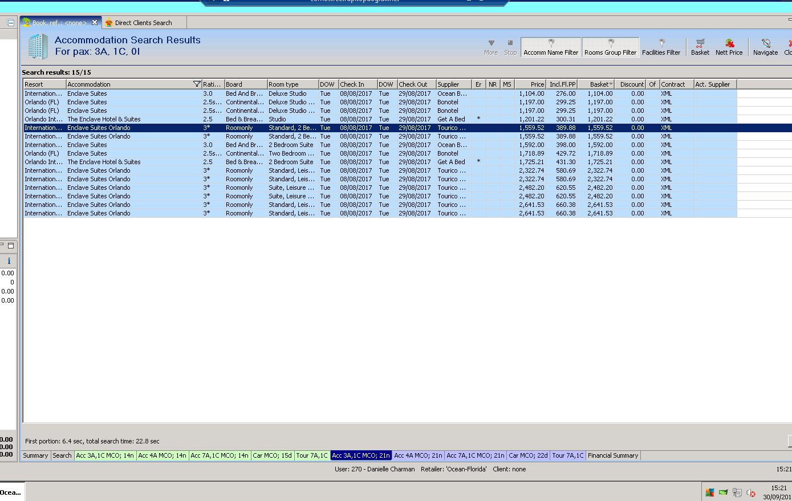Open the Accommodation column filter funnel
Image resolution: width=792 pixels, height=501 pixels.
(197, 84)
